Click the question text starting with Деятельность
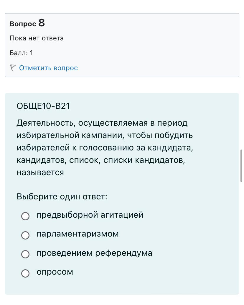 click(x=105, y=148)
